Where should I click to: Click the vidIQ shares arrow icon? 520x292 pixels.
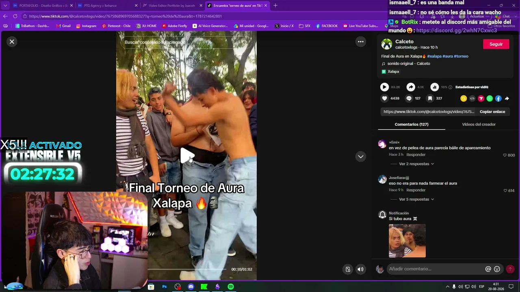pyautogui.click(x=411, y=87)
